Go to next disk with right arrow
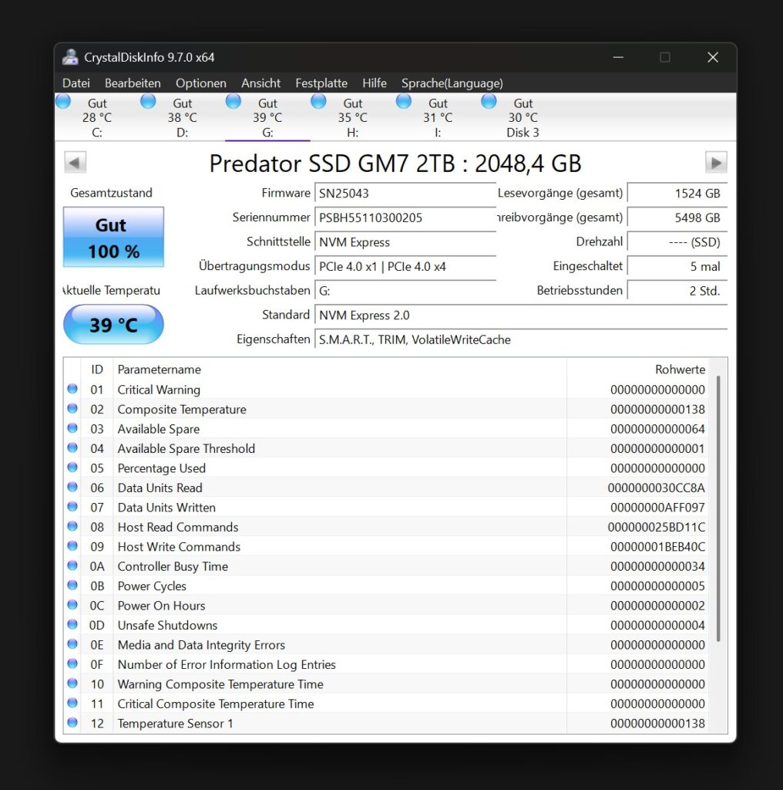783x790 pixels. point(716,163)
